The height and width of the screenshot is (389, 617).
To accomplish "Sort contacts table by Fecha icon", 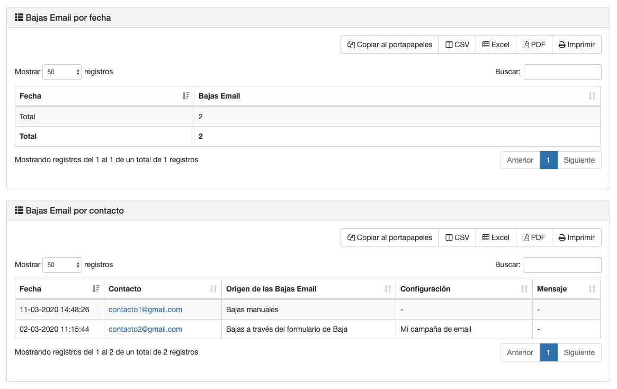I will pos(95,289).
